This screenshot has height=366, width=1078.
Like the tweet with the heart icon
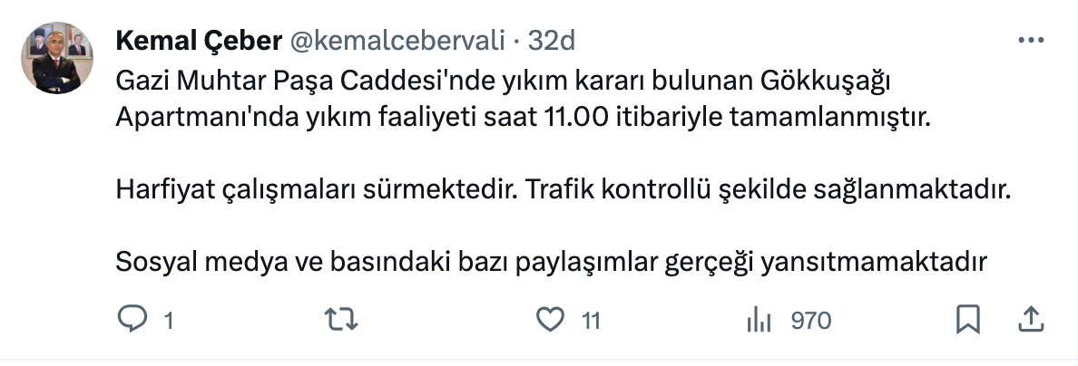point(549,320)
